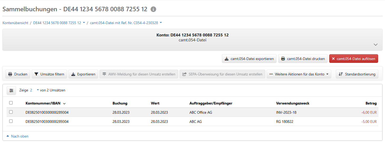
Task: Click the INV-2023-18 purpose text
Action: (286, 112)
